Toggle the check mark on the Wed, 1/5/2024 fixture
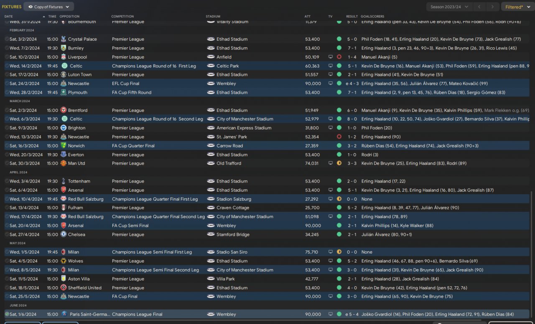Image resolution: width=535 pixels, height=324 pixels. 7,252
